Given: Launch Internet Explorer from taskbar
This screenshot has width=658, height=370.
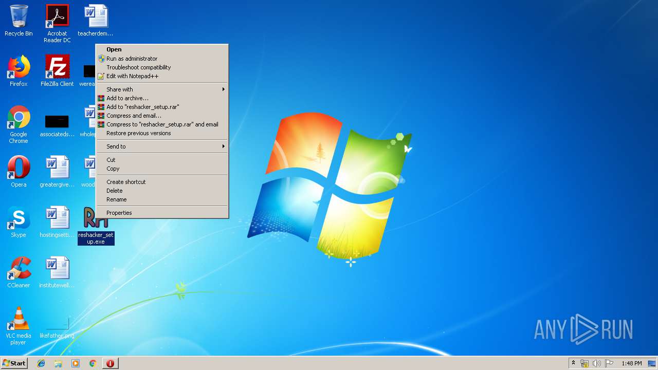Looking at the screenshot, I should tap(41, 363).
